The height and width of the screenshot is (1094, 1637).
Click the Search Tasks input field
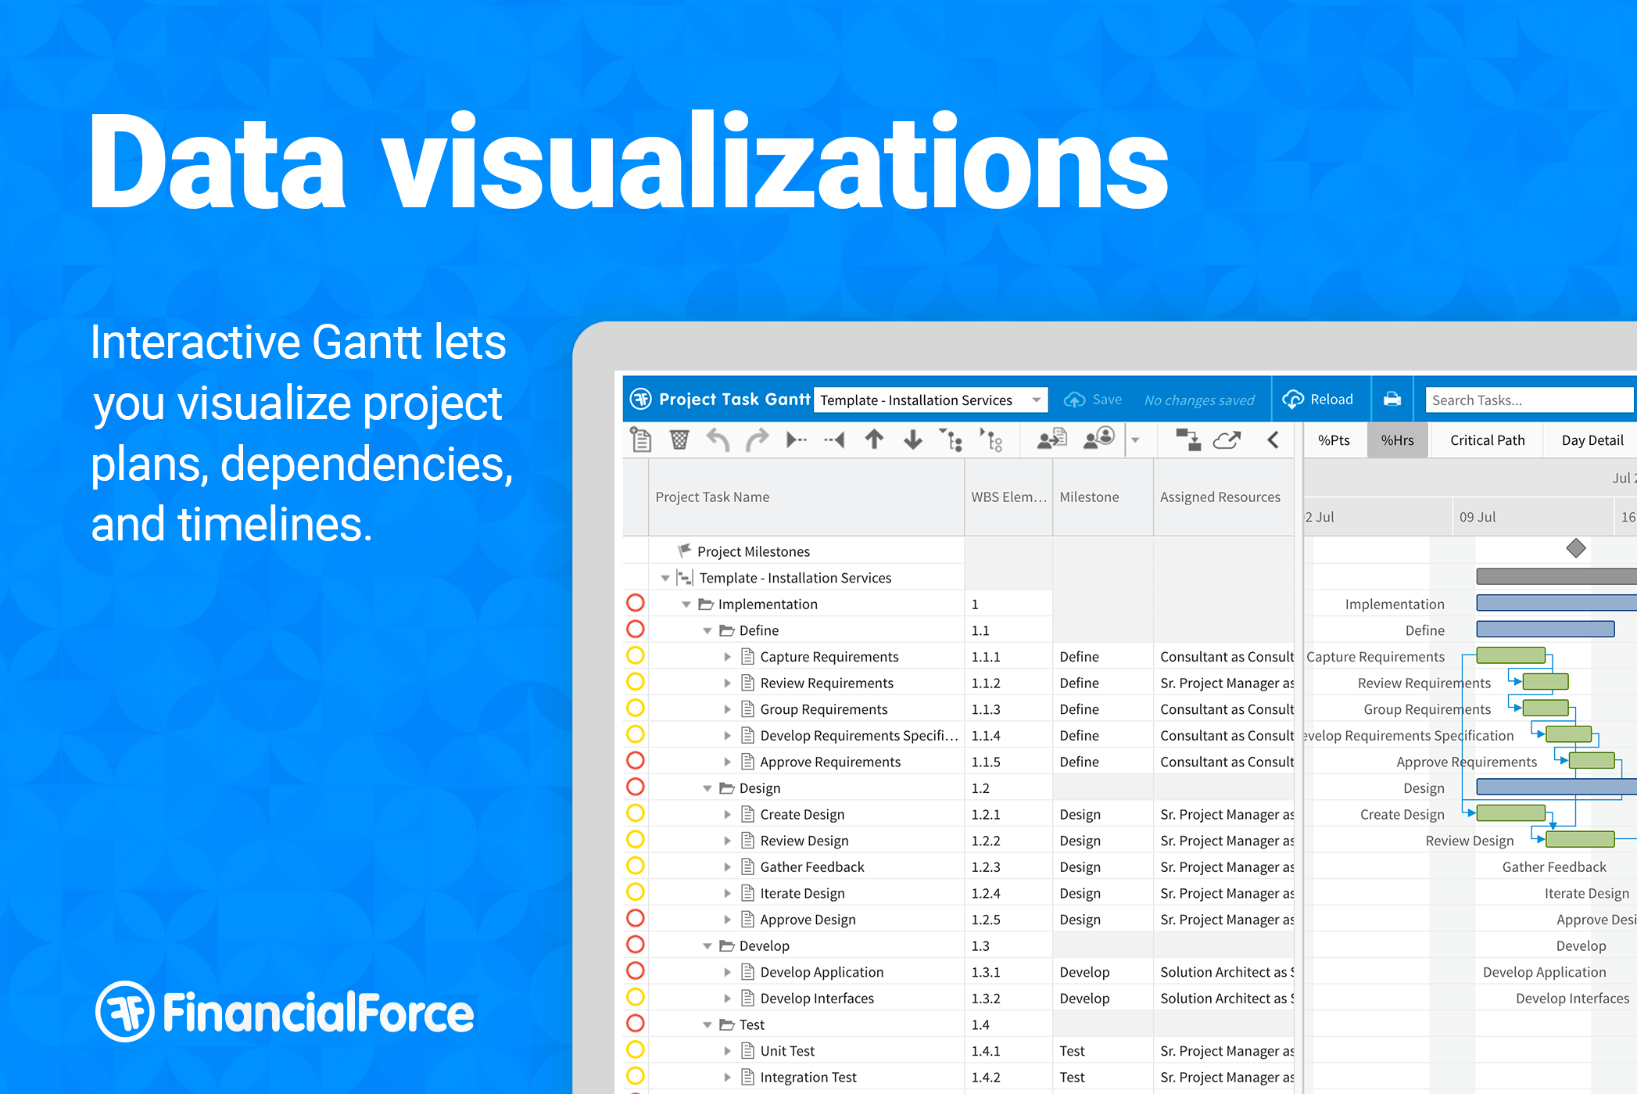(1524, 400)
